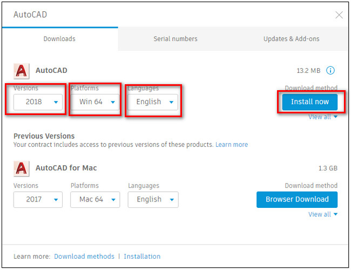Switch to the Downloads tab
The height and width of the screenshot is (270, 351).
[x=59, y=39]
